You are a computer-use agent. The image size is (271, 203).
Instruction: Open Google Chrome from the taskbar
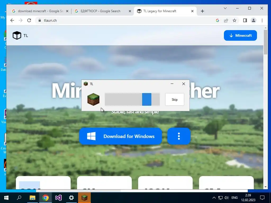45,198
